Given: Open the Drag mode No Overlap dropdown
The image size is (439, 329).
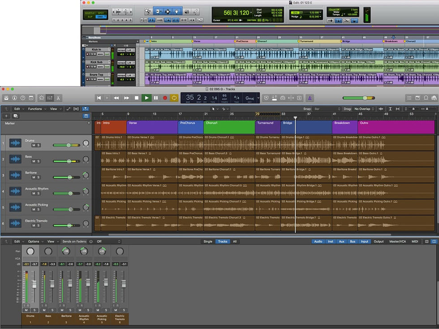Looking at the screenshot, I should (364, 109).
